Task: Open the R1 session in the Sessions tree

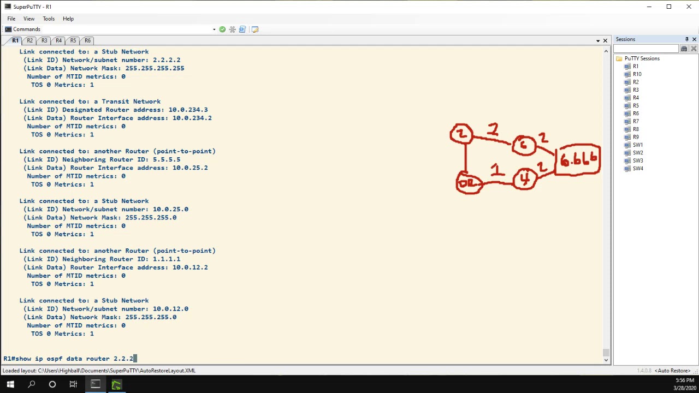Action: (635, 67)
